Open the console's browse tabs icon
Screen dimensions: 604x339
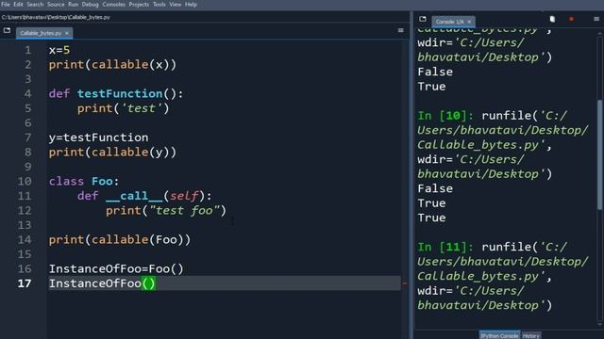(423, 19)
